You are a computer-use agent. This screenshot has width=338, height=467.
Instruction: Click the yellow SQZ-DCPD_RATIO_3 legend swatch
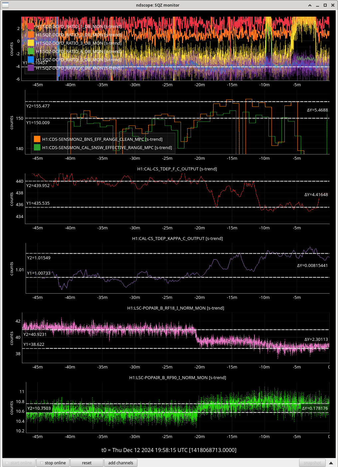point(31,43)
